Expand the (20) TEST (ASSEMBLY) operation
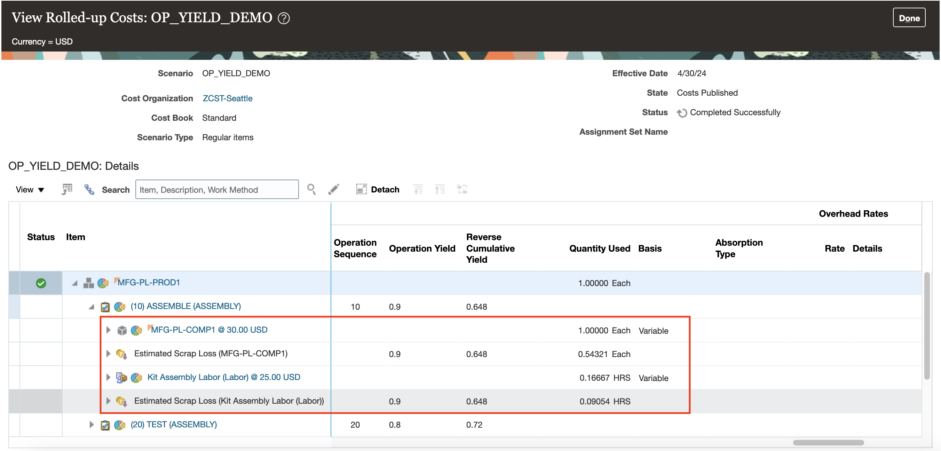This screenshot has height=451, width=941. (92, 424)
